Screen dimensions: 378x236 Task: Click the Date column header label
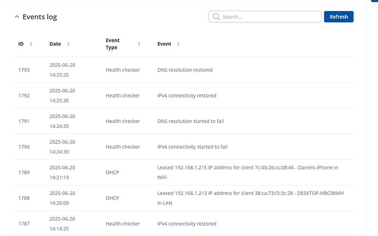click(x=55, y=44)
